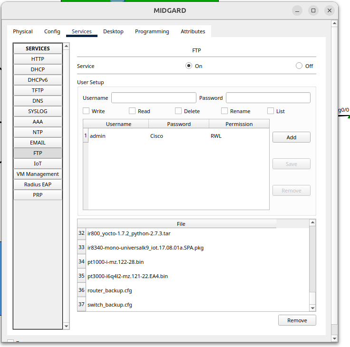
Task: Switch to the Physical tab
Action: [x=23, y=31]
